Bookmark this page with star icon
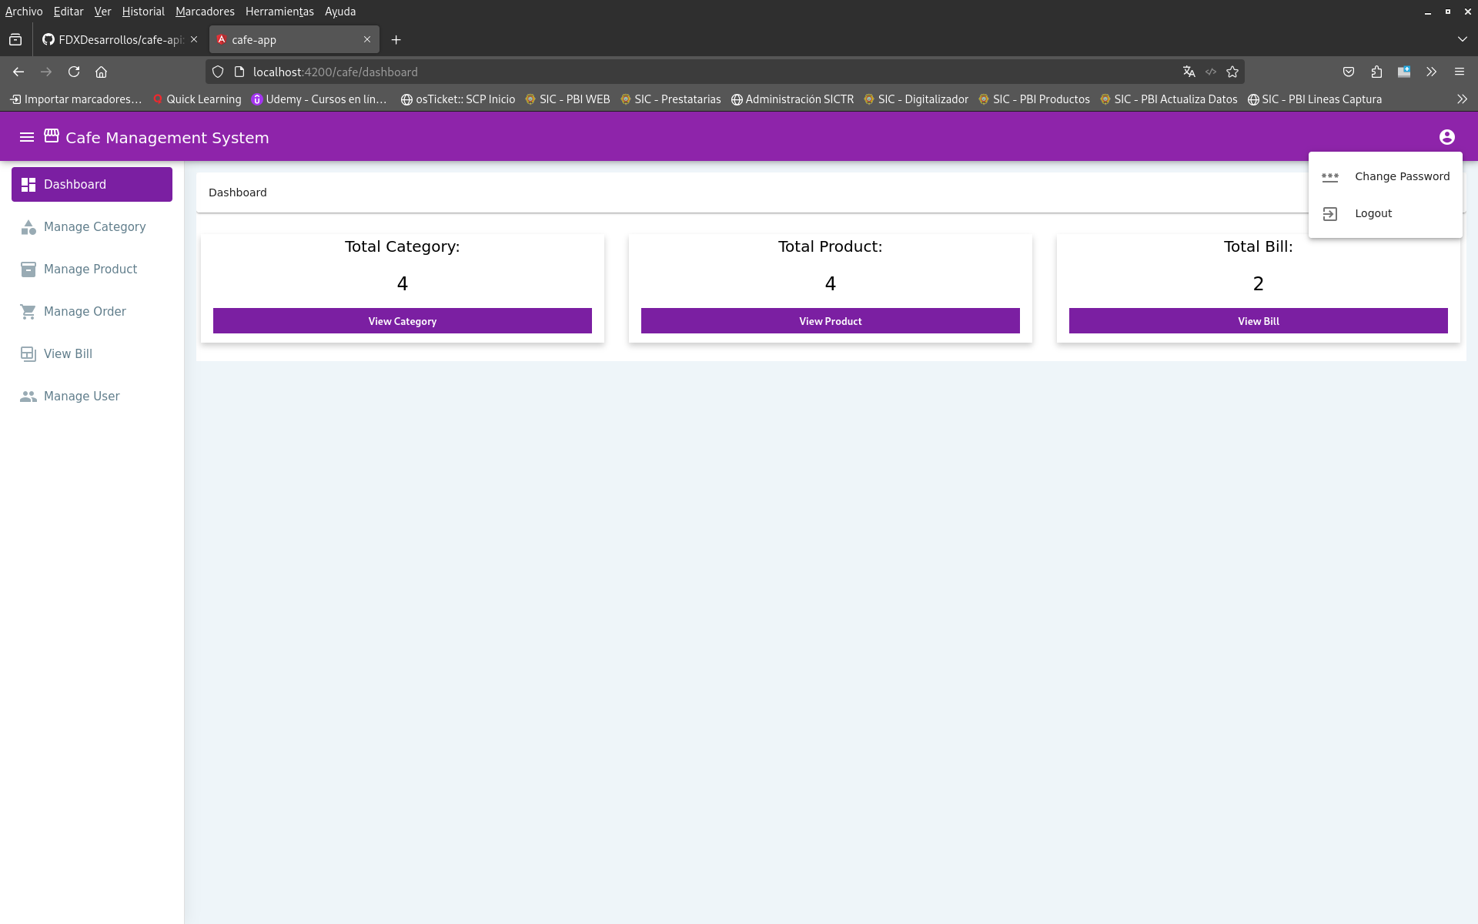Viewport: 1478px width, 924px height. click(1232, 72)
